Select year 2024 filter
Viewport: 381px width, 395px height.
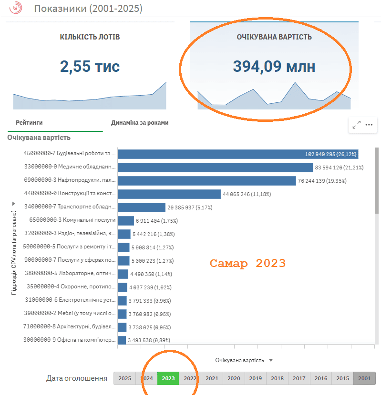pyautogui.click(x=146, y=379)
